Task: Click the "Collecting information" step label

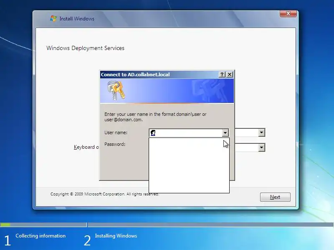Action: [x=40, y=236]
